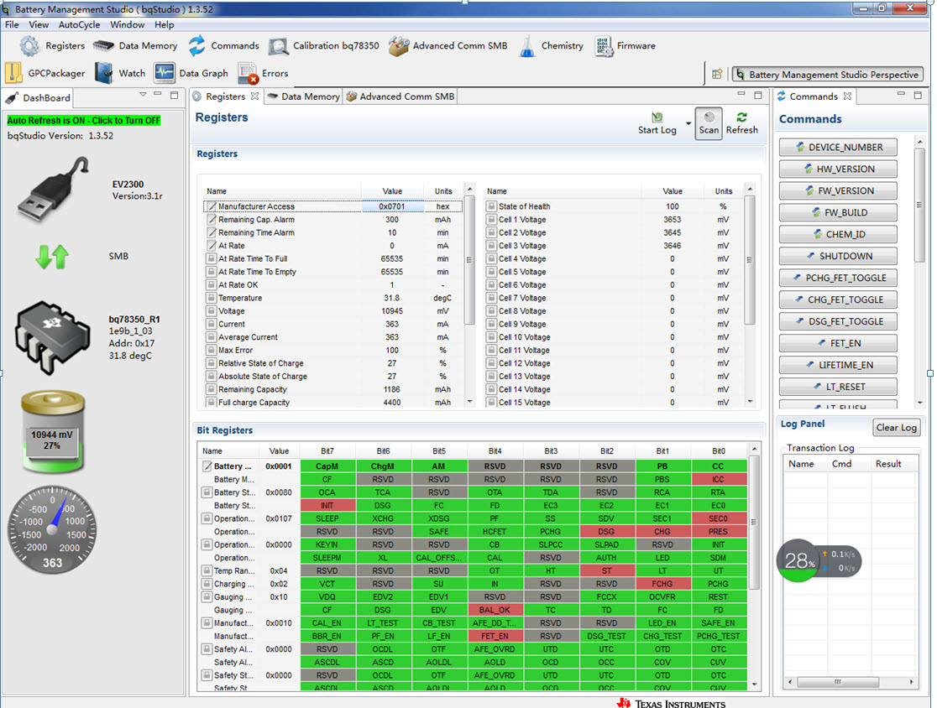Click the Refresh registers icon

point(741,117)
